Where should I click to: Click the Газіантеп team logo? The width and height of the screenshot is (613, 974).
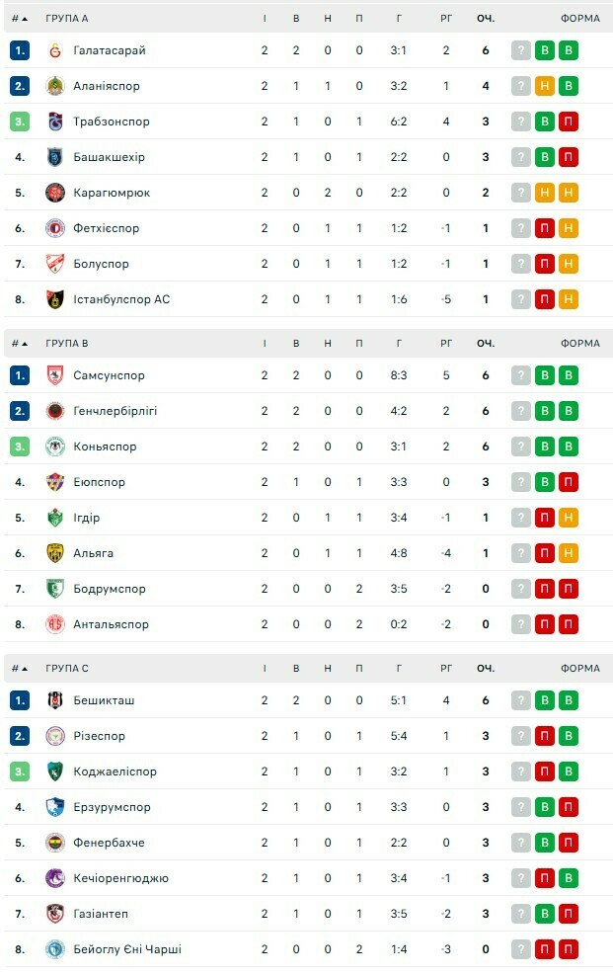(54, 914)
